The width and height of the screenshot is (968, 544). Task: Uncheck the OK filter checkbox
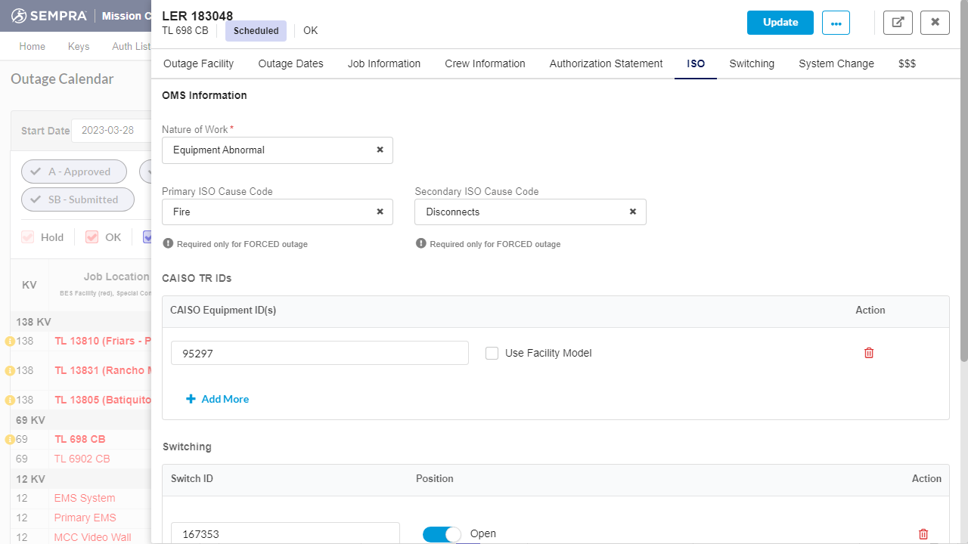tap(92, 237)
